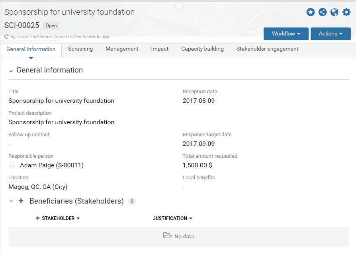
Task: Open the Stakeholder column dropdown
Action: point(78,218)
